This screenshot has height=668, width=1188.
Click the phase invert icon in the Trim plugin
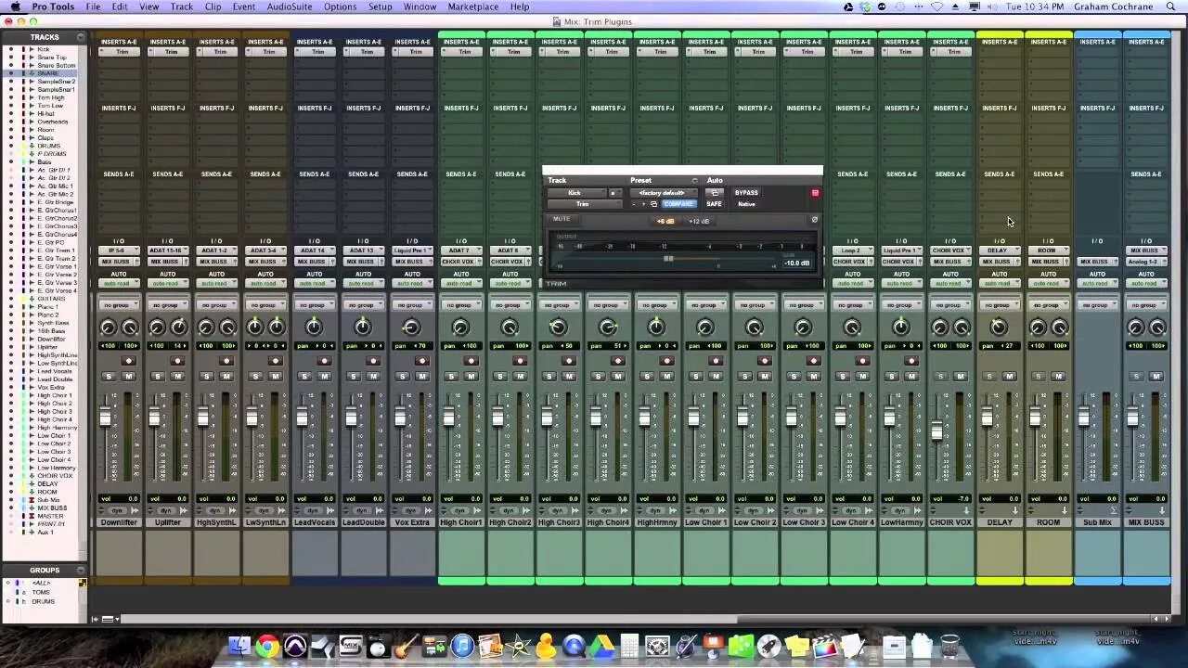click(x=815, y=219)
